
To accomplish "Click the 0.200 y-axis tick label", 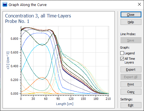I will tap(14, 80).
